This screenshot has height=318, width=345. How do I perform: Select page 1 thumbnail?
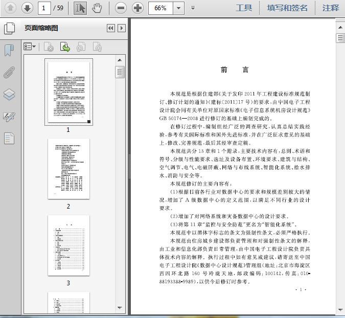pos(68,92)
